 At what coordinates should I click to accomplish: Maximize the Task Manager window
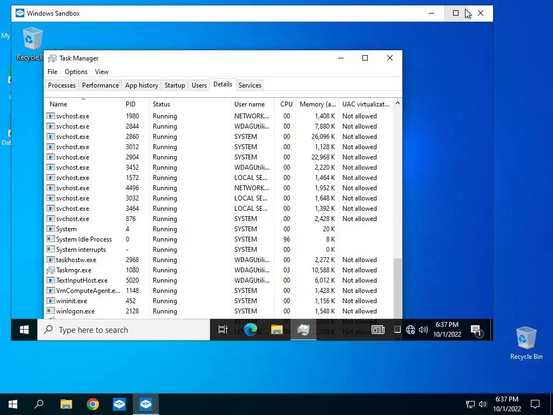(x=365, y=58)
